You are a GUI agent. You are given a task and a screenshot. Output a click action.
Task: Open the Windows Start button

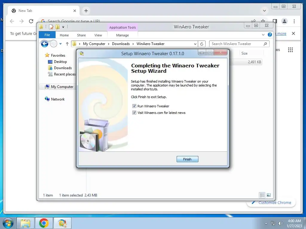click(8, 223)
